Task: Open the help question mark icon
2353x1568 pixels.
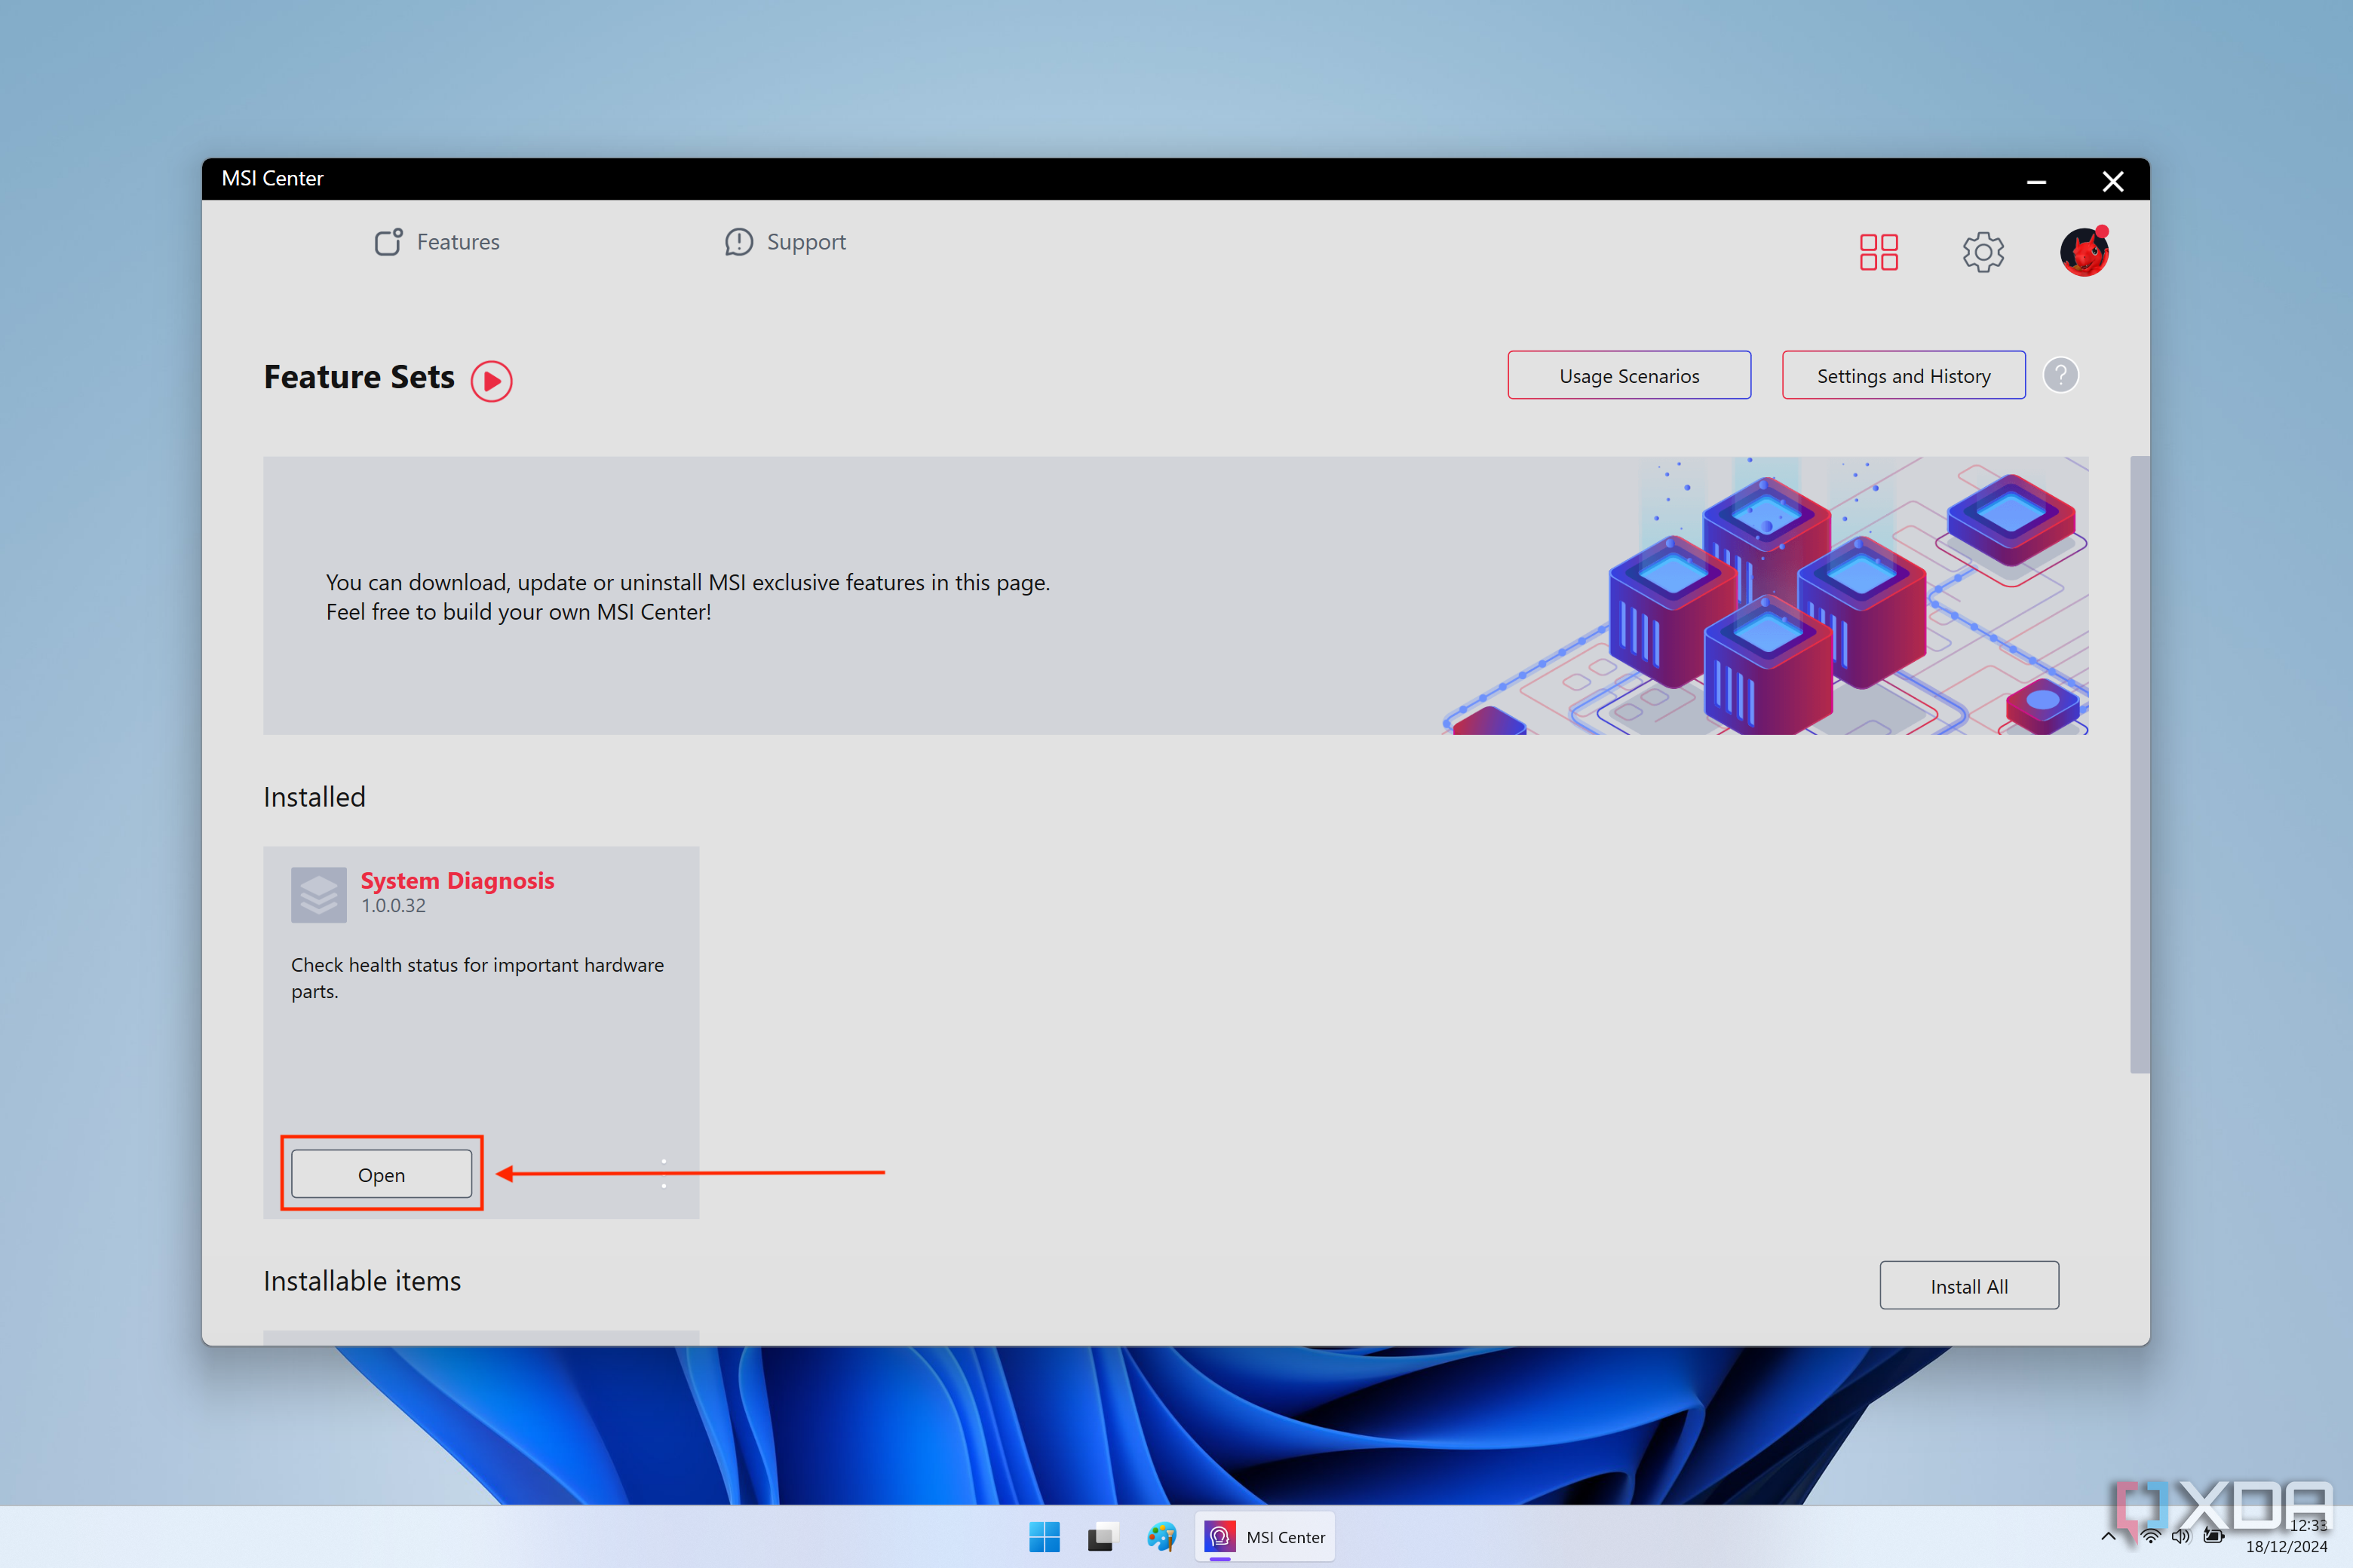Action: click(x=2060, y=375)
